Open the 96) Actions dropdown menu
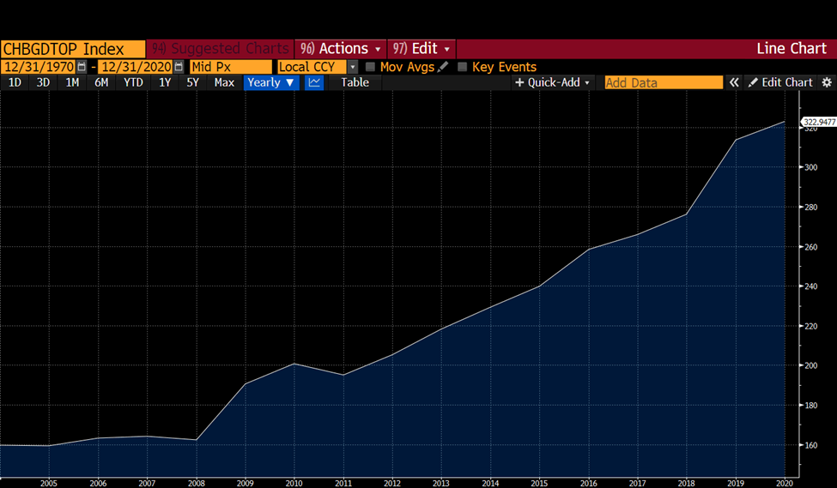 click(341, 49)
